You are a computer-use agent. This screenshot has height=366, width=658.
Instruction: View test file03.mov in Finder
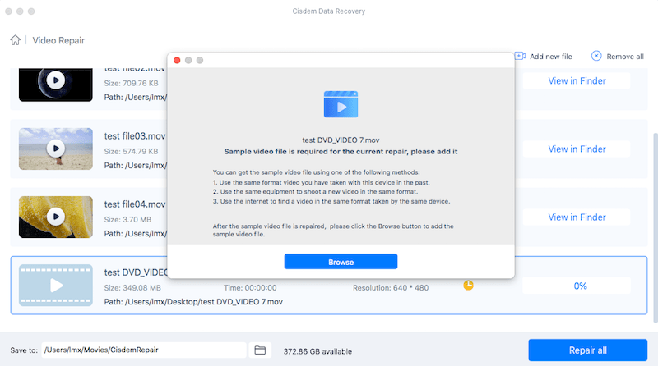[x=577, y=149]
